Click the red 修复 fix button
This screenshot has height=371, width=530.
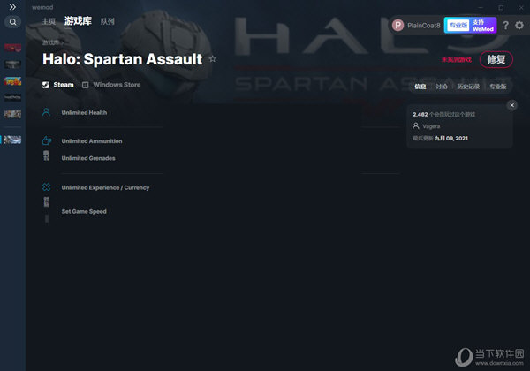(x=496, y=60)
